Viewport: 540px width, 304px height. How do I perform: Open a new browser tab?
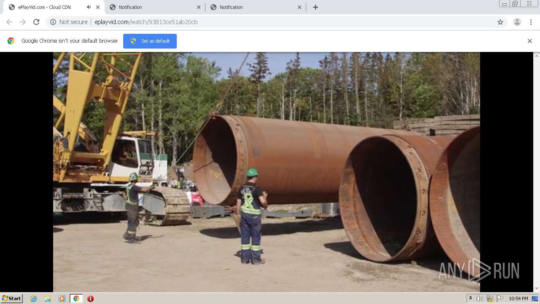tap(316, 7)
